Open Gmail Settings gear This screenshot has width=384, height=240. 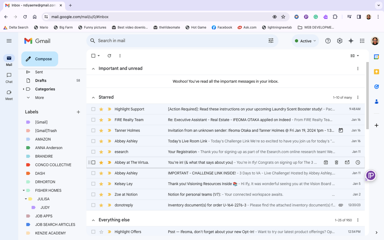pos(340,41)
